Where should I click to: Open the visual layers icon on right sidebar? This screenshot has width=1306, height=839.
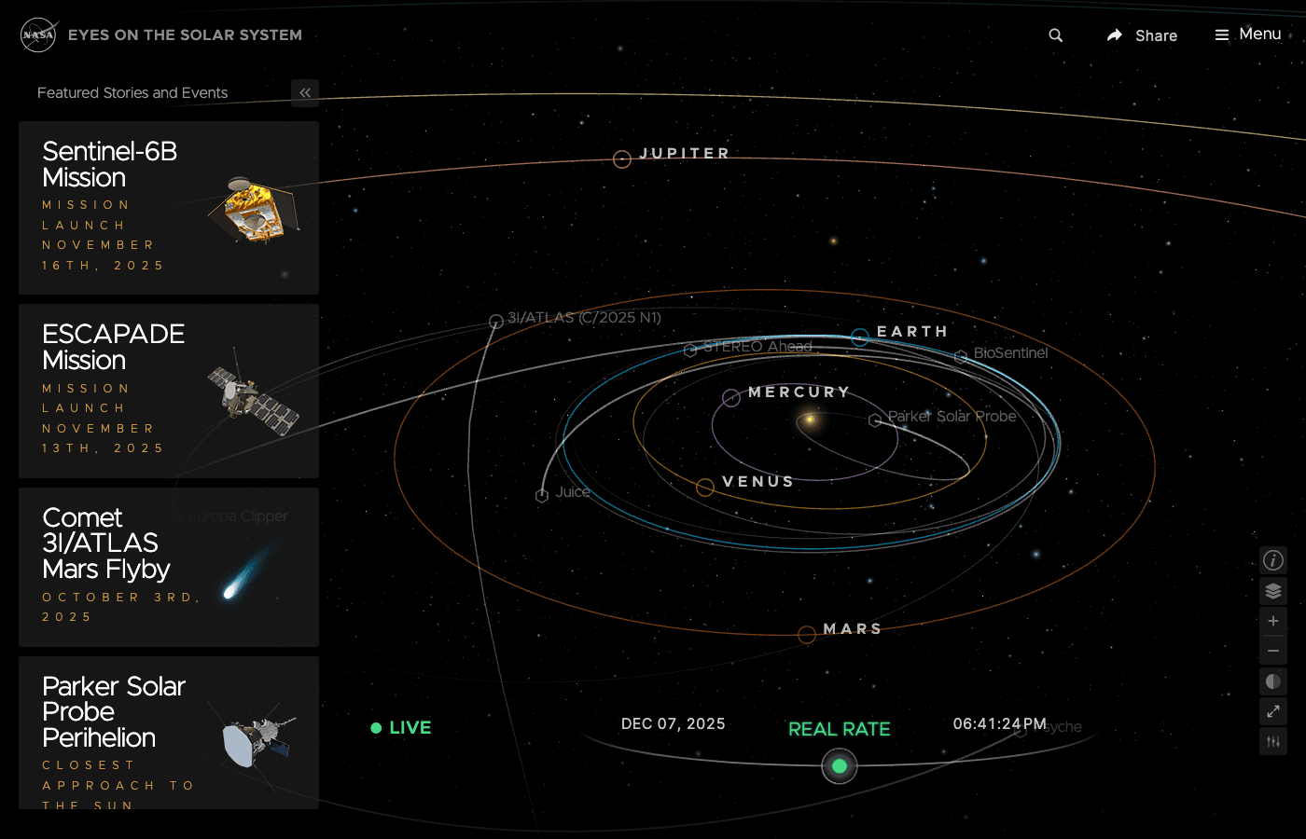coord(1272,590)
